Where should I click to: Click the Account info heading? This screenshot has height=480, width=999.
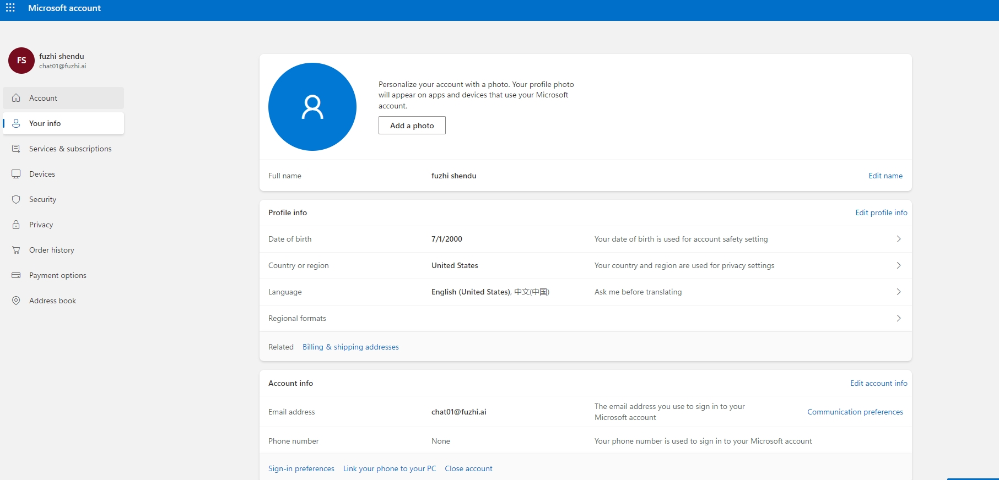click(290, 383)
